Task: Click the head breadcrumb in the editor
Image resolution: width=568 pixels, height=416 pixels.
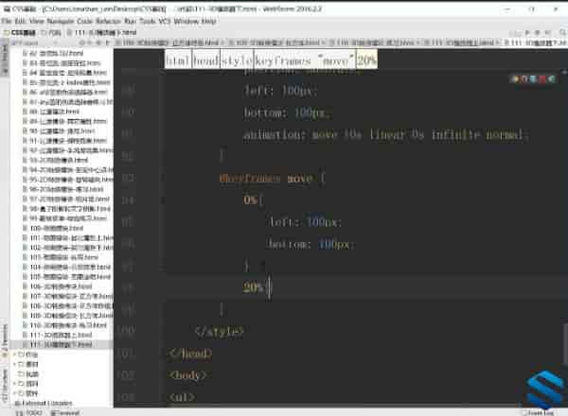Action: pos(205,60)
